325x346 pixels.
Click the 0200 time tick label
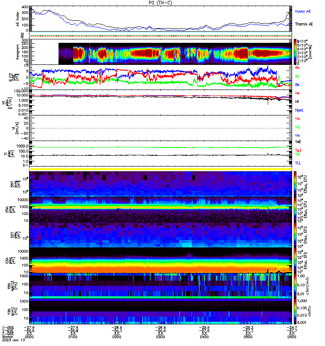point(117,337)
